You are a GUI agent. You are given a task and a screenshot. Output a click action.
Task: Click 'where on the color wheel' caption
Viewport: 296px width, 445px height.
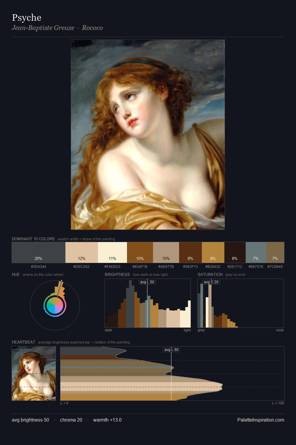[x=43, y=275]
